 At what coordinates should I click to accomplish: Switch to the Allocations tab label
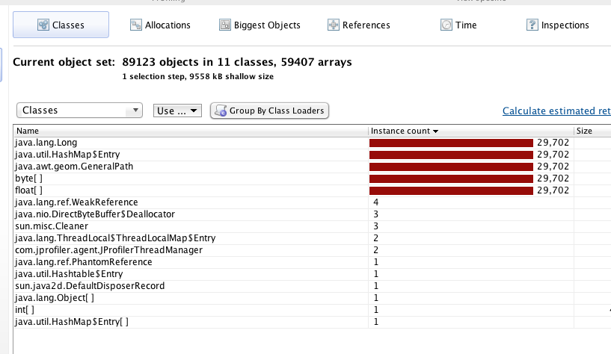[168, 25]
